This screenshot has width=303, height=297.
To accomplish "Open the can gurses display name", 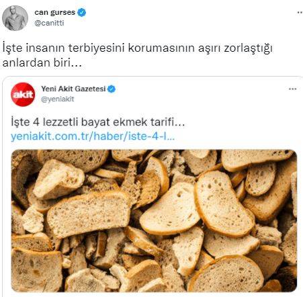I will (55, 12).
